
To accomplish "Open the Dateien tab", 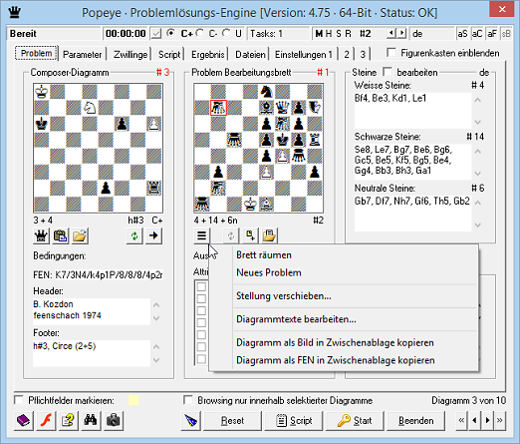I will point(250,54).
